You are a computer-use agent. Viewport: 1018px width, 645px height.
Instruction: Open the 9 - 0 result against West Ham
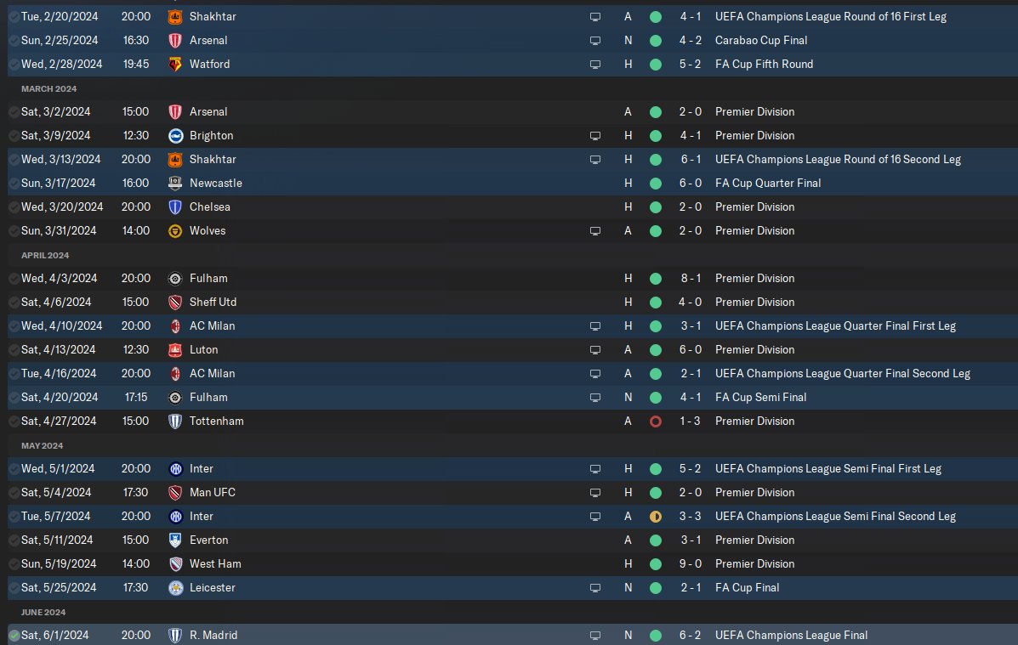tap(691, 564)
